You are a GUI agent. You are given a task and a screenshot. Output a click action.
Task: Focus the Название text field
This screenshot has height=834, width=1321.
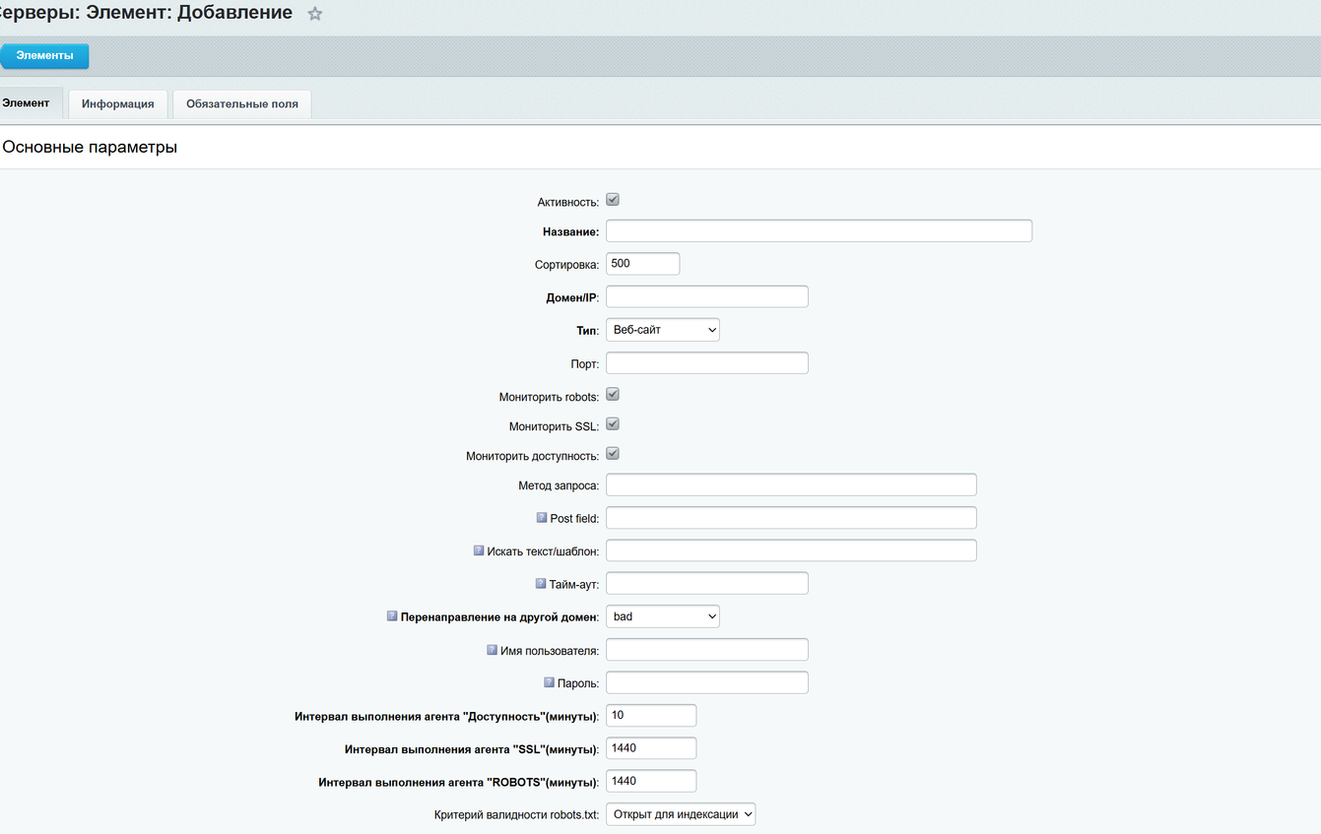[x=818, y=231]
